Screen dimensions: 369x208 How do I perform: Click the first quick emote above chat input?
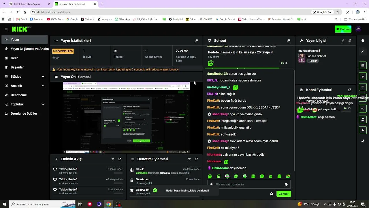pos(210,176)
